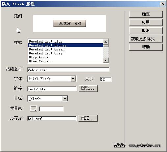Click the 确定 button
This screenshot has width=167, height=152.
[x=146, y=14]
